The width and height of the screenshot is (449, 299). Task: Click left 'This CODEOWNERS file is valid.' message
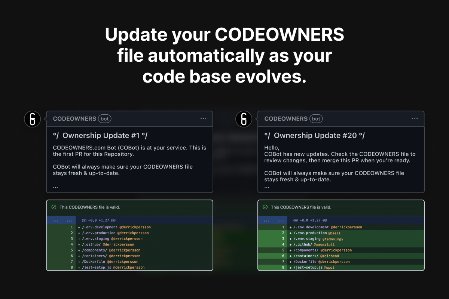coord(90,207)
